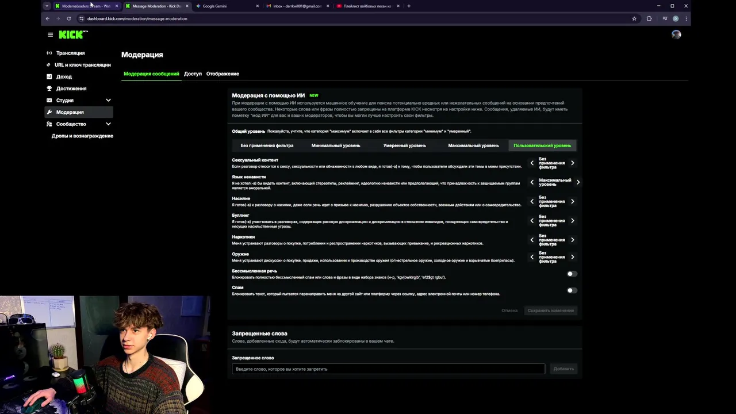The image size is (736, 414).
Task: Click right arrow for Оружие level
Action: [572, 257]
